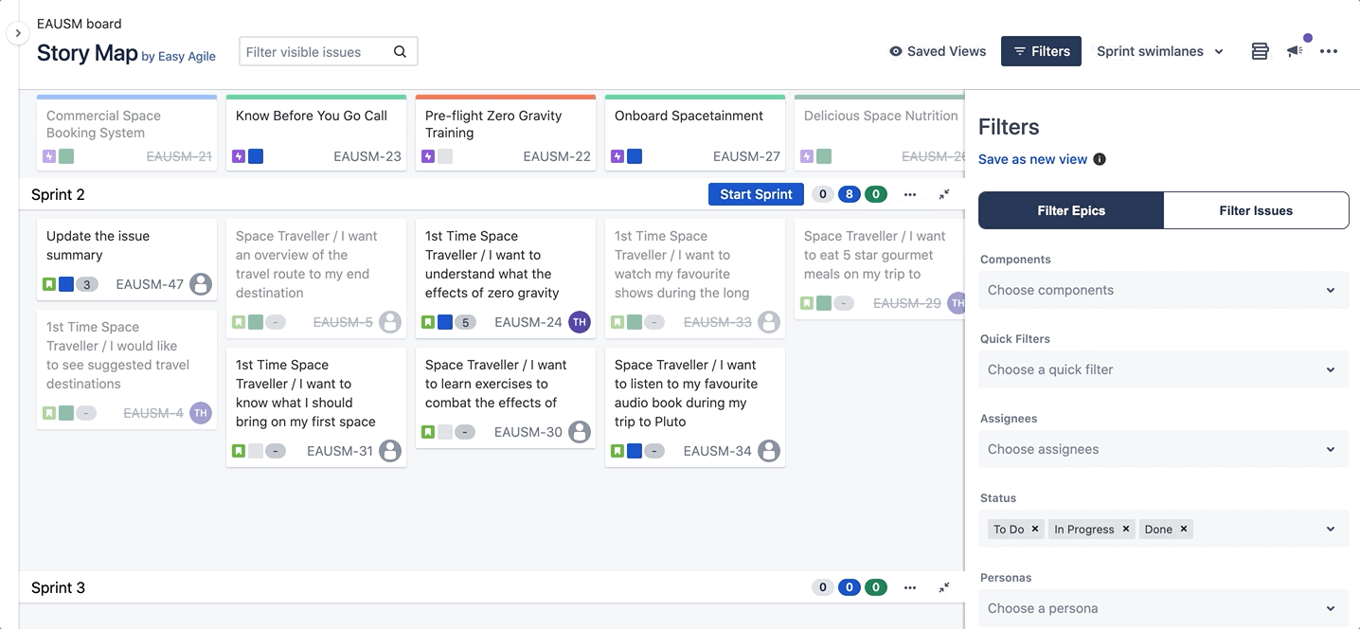The height and width of the screenshot is (629, 1360).
Task: Open Update the issue summary card
Action: tap(127, 260)
